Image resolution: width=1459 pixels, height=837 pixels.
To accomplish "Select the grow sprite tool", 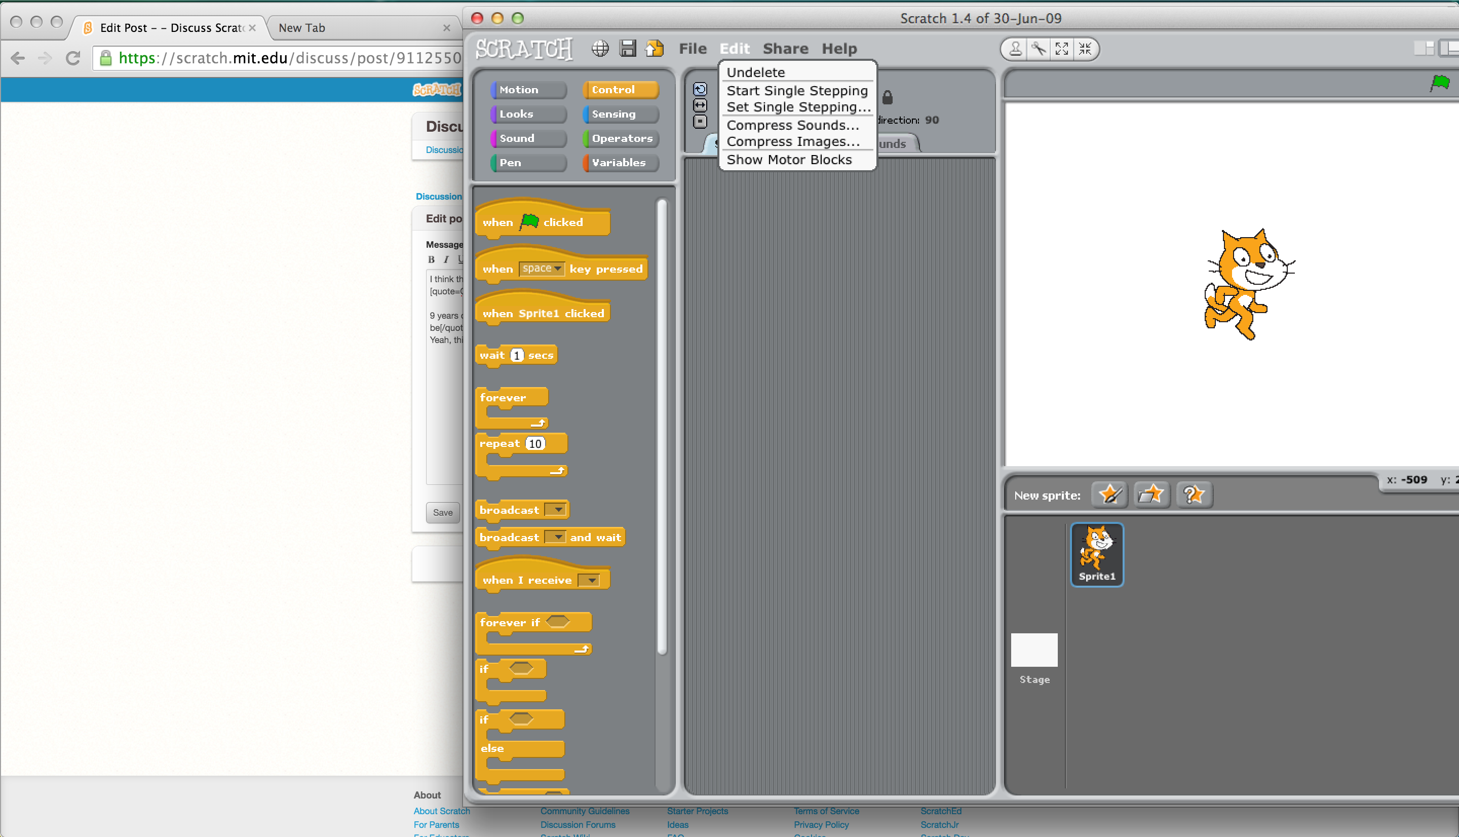I will 1062,49.
